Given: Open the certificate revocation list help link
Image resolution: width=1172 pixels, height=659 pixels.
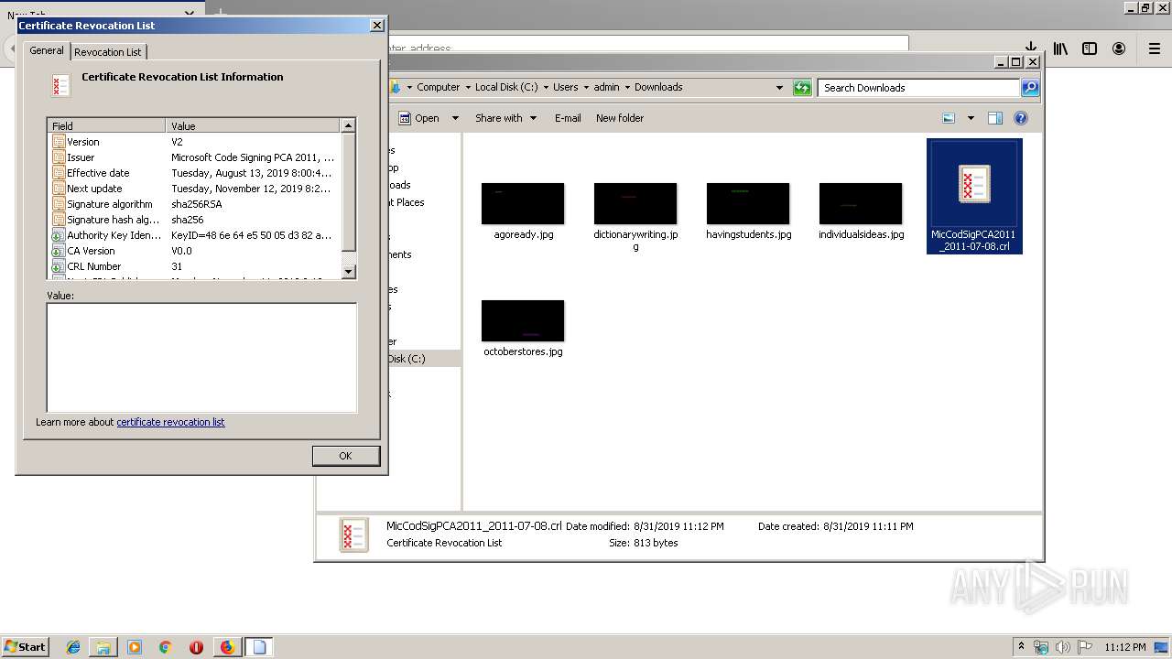Looking at the screenshot, I should click(170, 422).
